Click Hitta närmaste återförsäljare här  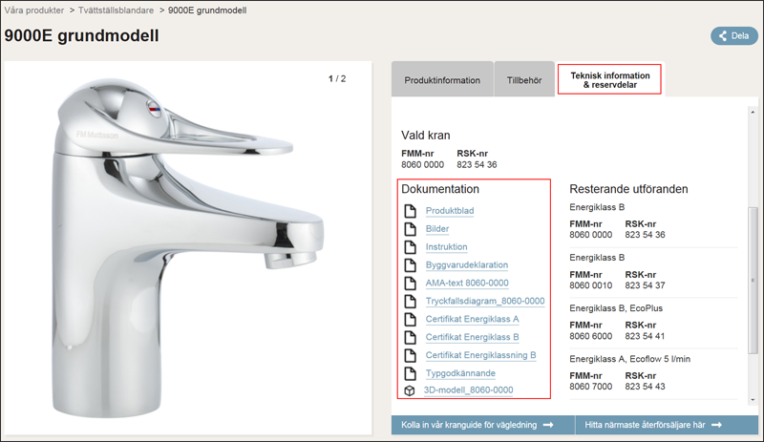click(667, 425)
